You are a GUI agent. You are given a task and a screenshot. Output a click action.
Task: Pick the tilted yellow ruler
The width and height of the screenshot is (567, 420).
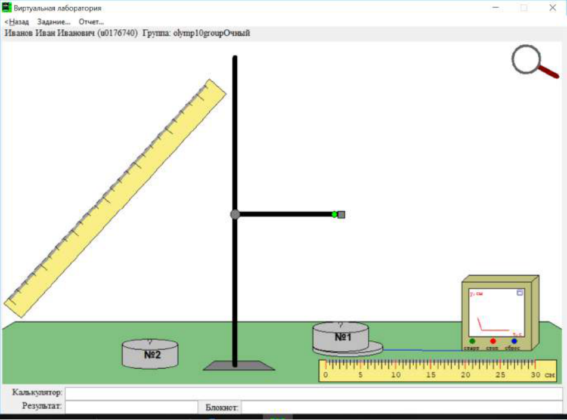click(x=115, y=198)
